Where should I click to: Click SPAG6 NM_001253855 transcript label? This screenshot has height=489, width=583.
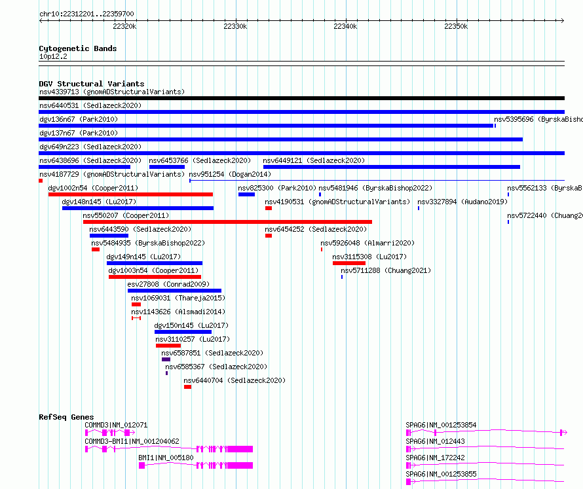441,474
